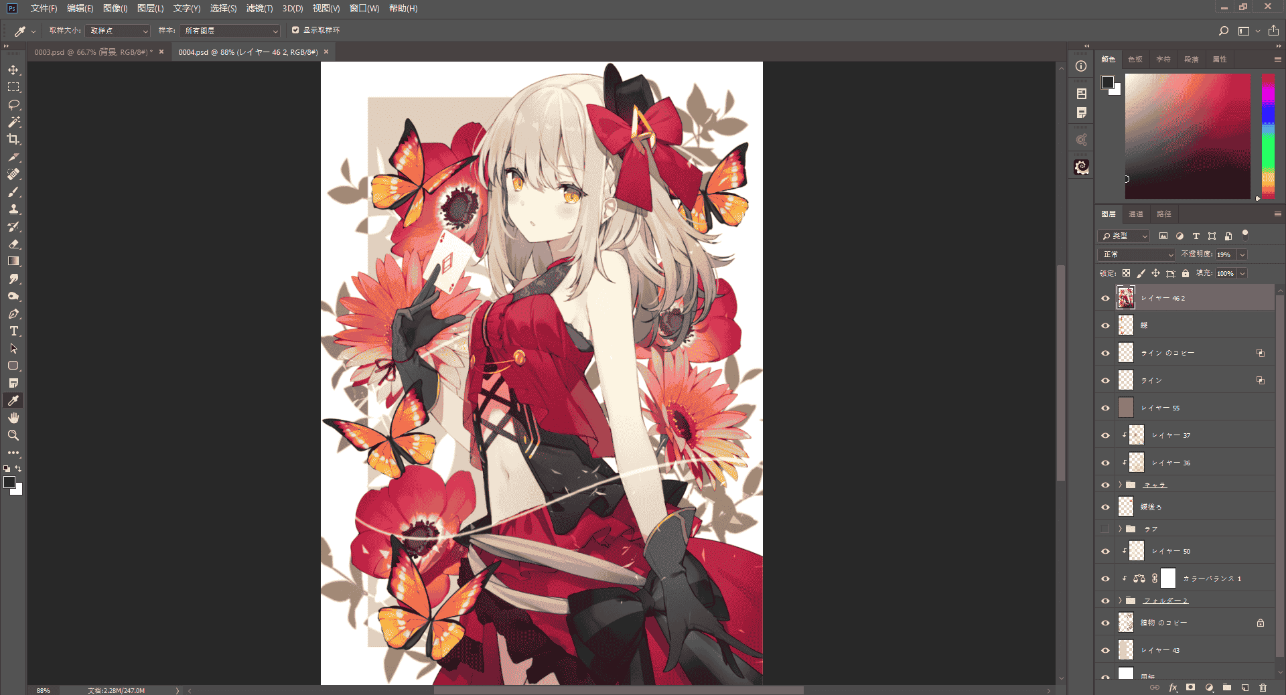This screenshot has height=695, width=1286.
Task: Open the opacity 19% dropdown arrow
Action: 1242,254
